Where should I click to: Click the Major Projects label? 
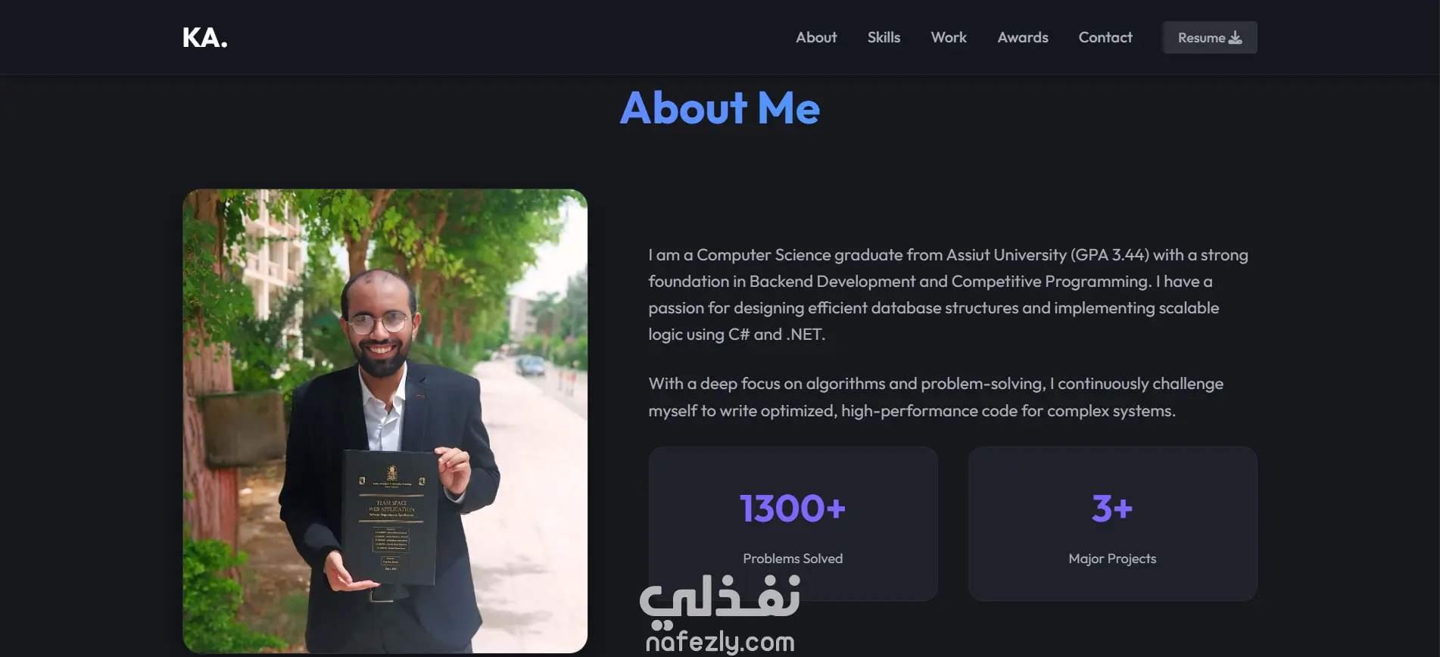[x=1112, y=559]
